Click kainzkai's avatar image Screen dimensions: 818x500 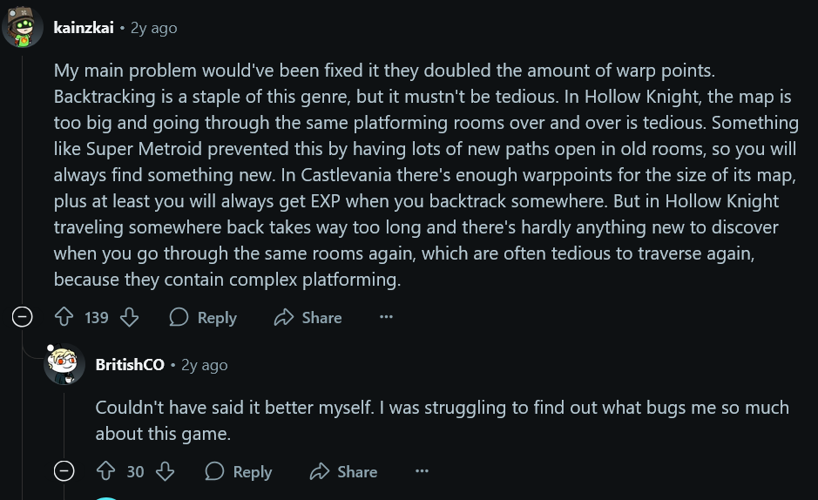click(23, 28)
